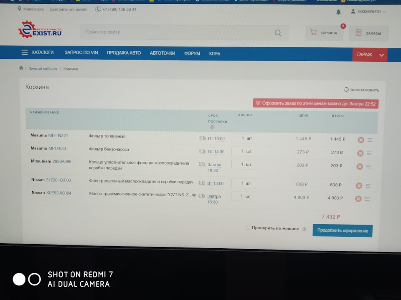The image size is (401, 300).
Task: Click Центральный рынок location link
Action: coord(68,9)
